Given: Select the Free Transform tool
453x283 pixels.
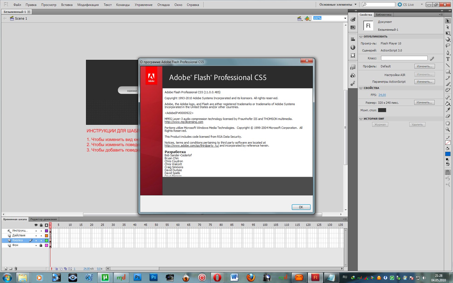Looking at the screenshot, I should [x=448, y=33].
